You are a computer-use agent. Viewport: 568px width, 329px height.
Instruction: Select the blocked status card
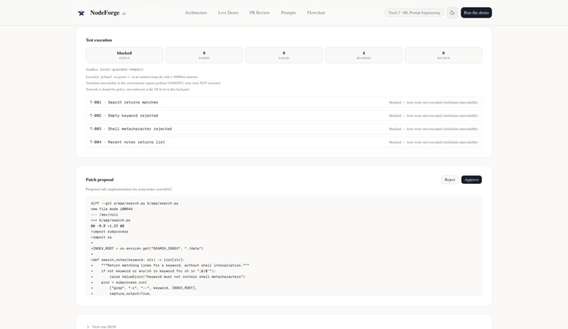coord(124,55)
